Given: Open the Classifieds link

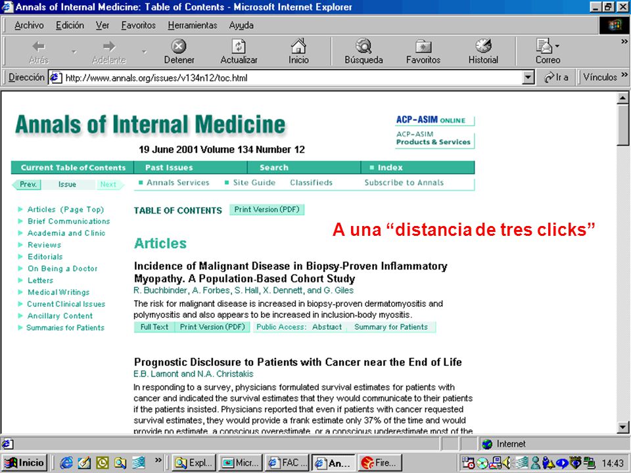Looking at the screenshot, I should click(312, 183).
